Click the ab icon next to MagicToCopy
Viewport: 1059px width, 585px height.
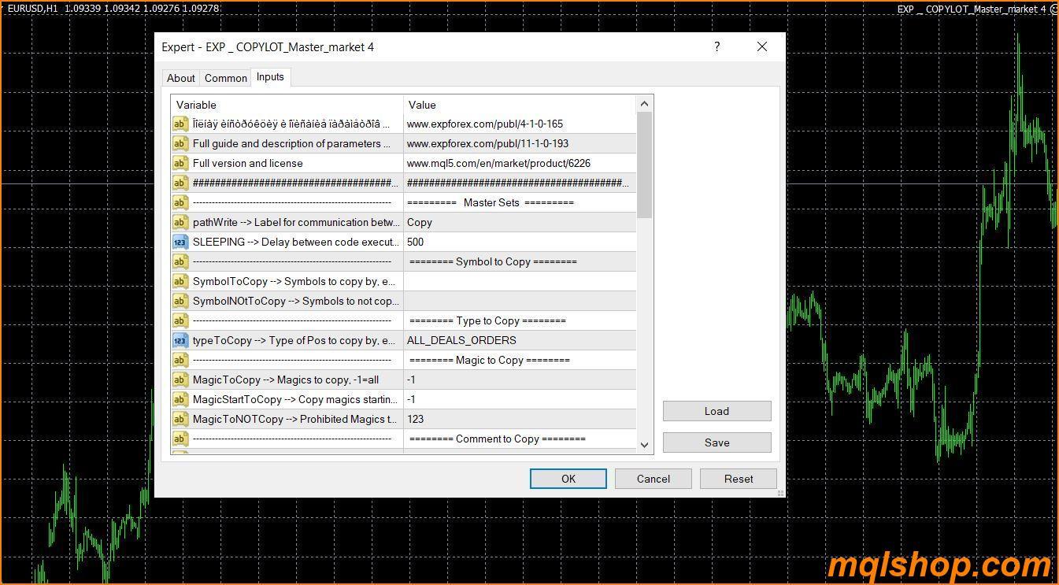point(180,380)
